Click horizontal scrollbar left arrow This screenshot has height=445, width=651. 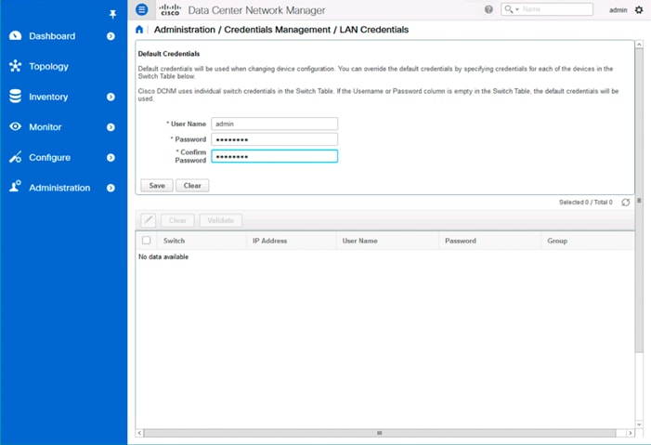coord(140,433)
